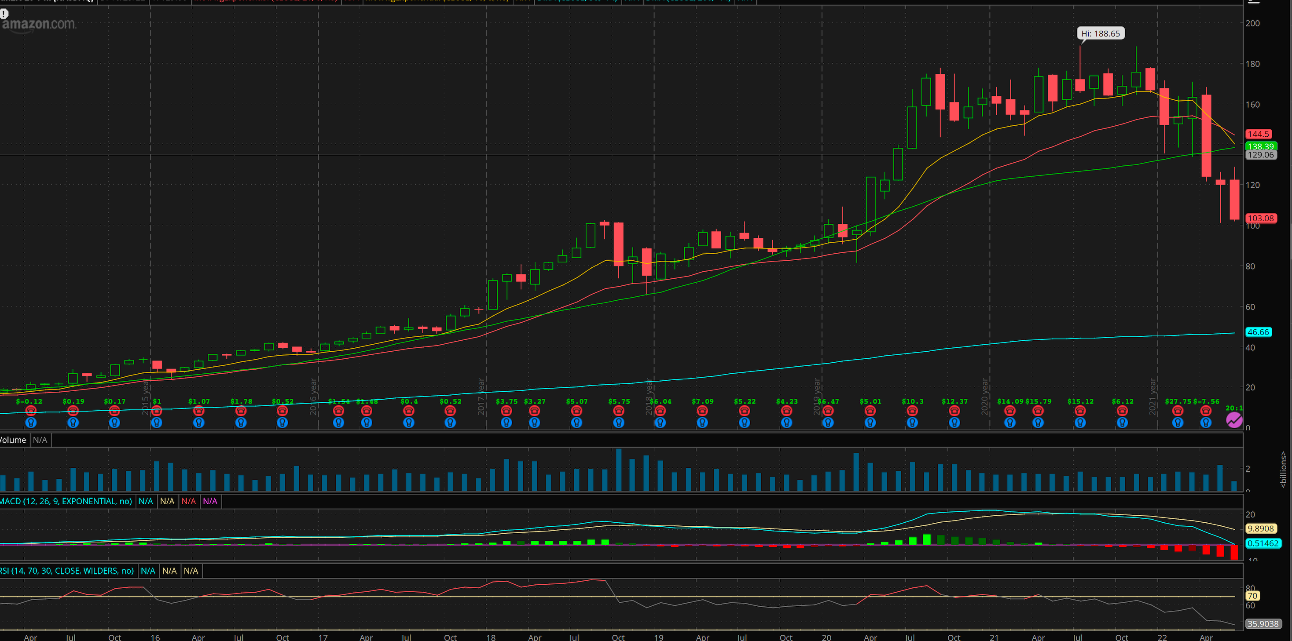This screenshot has width=1292, height=641.
Task: Click the earnings lightbulb icon under $-7.56
Action: coord(1206,422)
